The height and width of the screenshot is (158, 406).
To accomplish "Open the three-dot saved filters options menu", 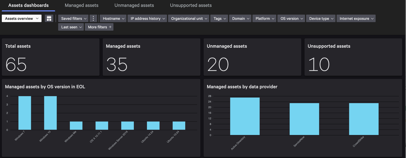I will (x=93, y=18).
